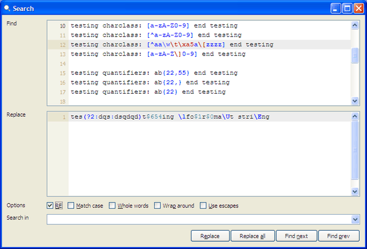Uncheck the RE checkbox

pyautogui.click(x=51, y=206)
